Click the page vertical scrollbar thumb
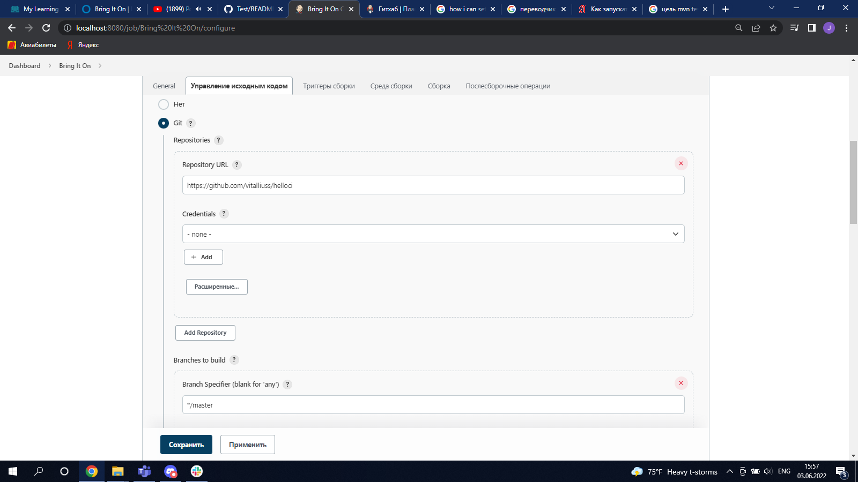Screen dimensions: 858x482 [x=853, y=182]
